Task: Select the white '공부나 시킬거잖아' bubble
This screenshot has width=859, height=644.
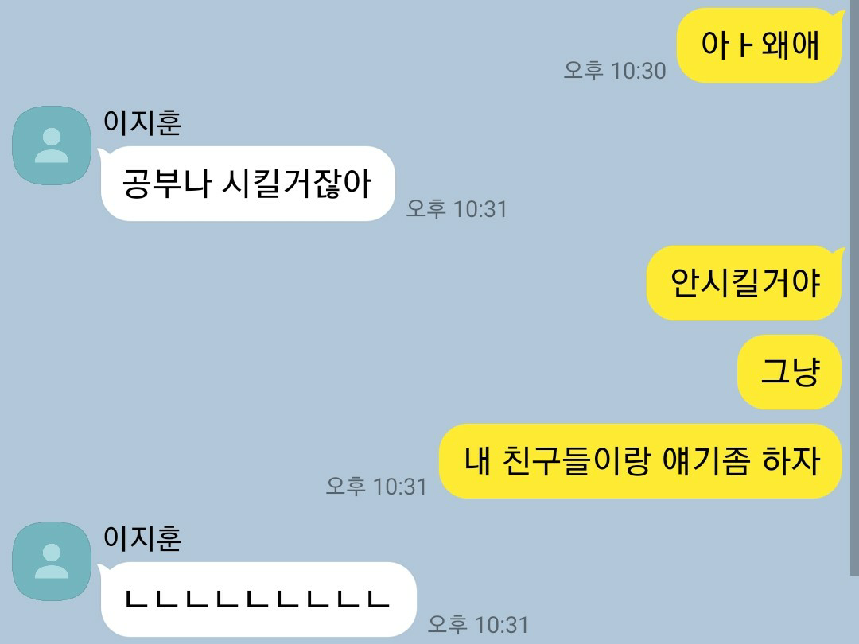Action: click(x=247, y=184)
